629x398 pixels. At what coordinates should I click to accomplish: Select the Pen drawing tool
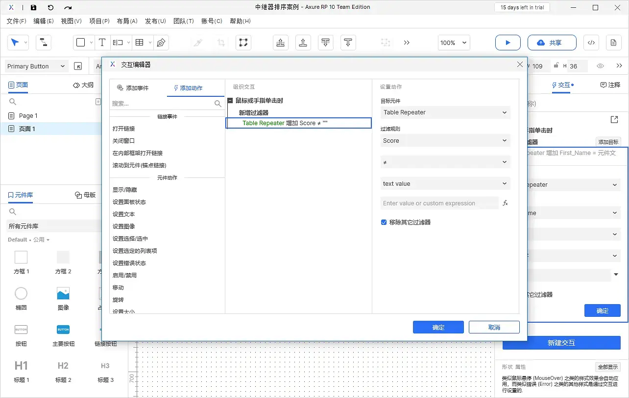coord(161,43)
